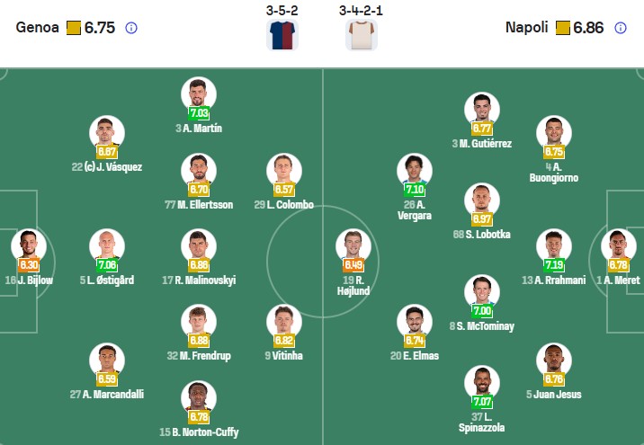
Task: Open S. McTominay's player avatar
Action: click(x=481, y=290)
